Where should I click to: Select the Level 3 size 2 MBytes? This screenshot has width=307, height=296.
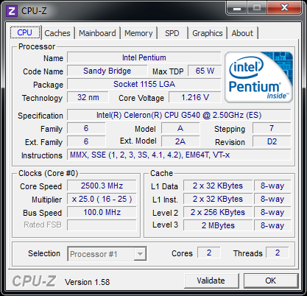pos(218,225)
